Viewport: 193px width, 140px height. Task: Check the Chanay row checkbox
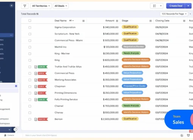pyautogui.click(x=30, y=113)
